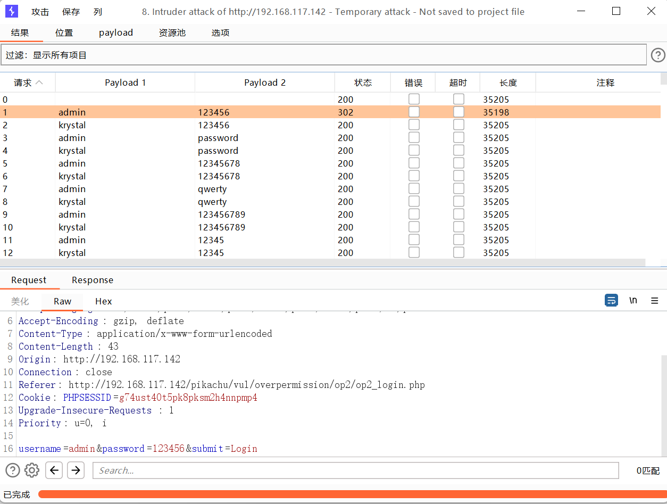The width and height of the screenshot is (667, 504).
Task: Select empty request 0 baseline row
Action: [x=330, y=100]
